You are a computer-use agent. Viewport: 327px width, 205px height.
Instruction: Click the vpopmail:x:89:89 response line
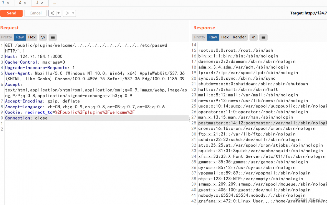click(x=254, y=173)
